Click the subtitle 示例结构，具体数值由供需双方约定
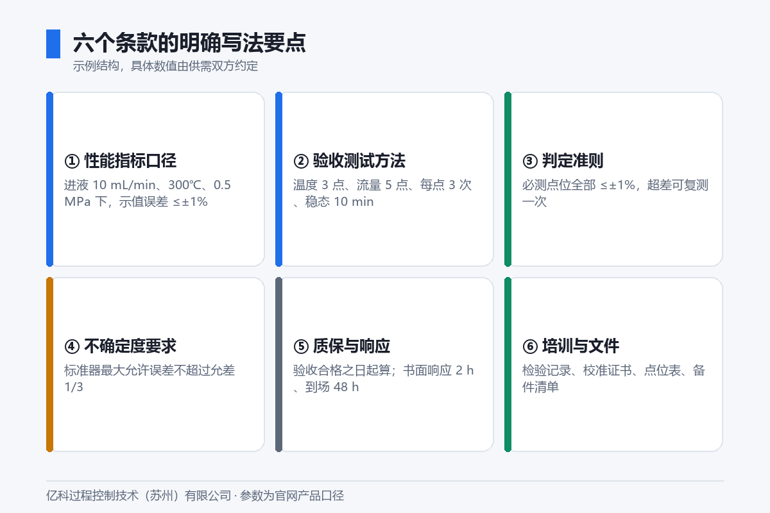 166,66
